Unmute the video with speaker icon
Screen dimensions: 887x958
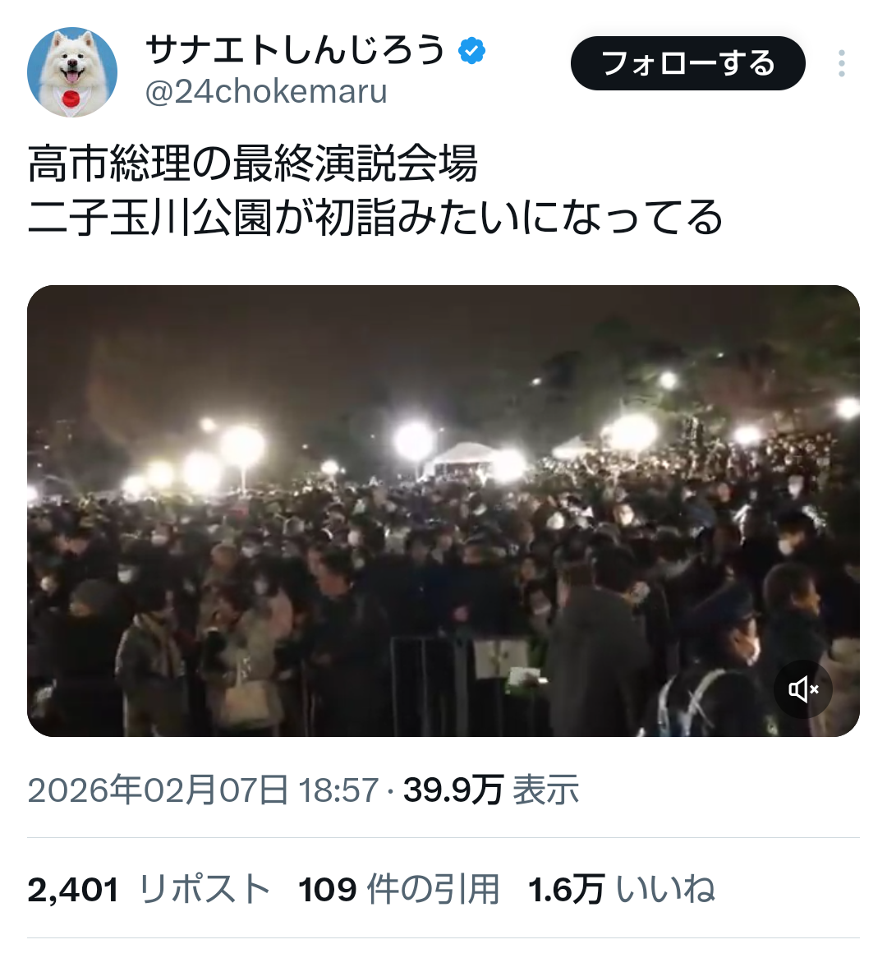(802, 690)
